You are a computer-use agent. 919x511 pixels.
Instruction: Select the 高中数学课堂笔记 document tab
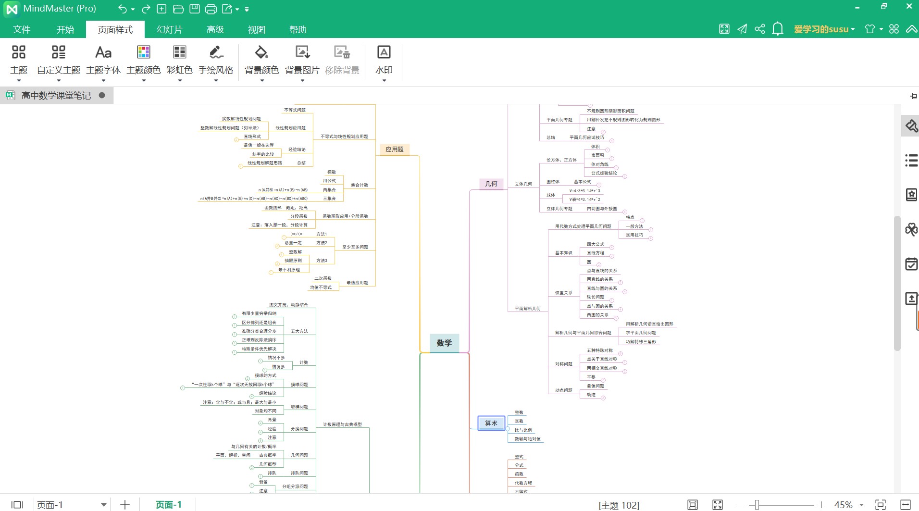pos(56,95)
